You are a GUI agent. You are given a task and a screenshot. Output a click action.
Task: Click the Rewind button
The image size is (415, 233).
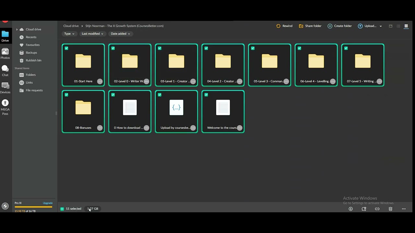pos(284,26)
